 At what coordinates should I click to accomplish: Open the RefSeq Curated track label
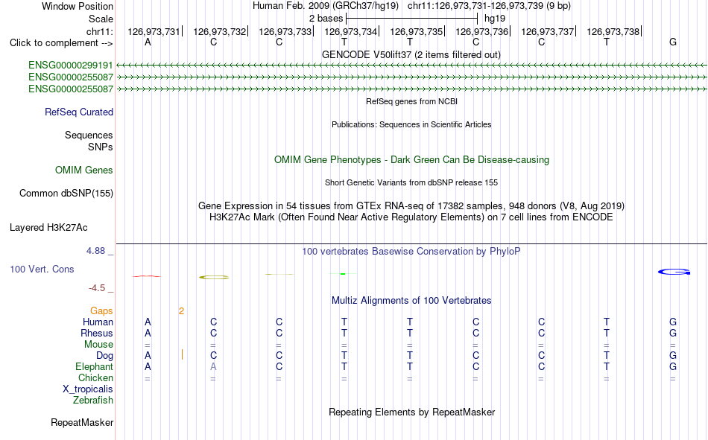point(79,112)
